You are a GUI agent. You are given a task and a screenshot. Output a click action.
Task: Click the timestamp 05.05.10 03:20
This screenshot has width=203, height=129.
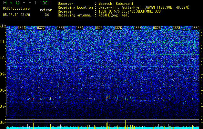(16, 15)
